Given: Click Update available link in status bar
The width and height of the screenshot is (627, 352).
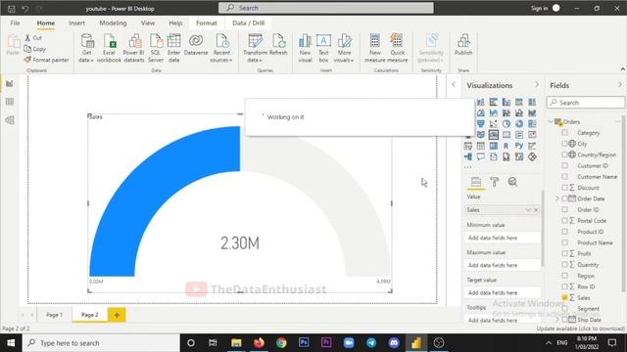Looking at the screenshot, I should (x=580, y=329).
